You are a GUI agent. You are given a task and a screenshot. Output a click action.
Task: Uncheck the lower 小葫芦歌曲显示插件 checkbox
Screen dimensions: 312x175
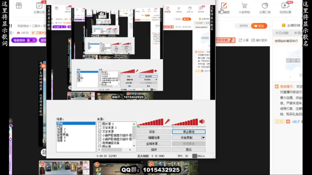tap(100, 139)
